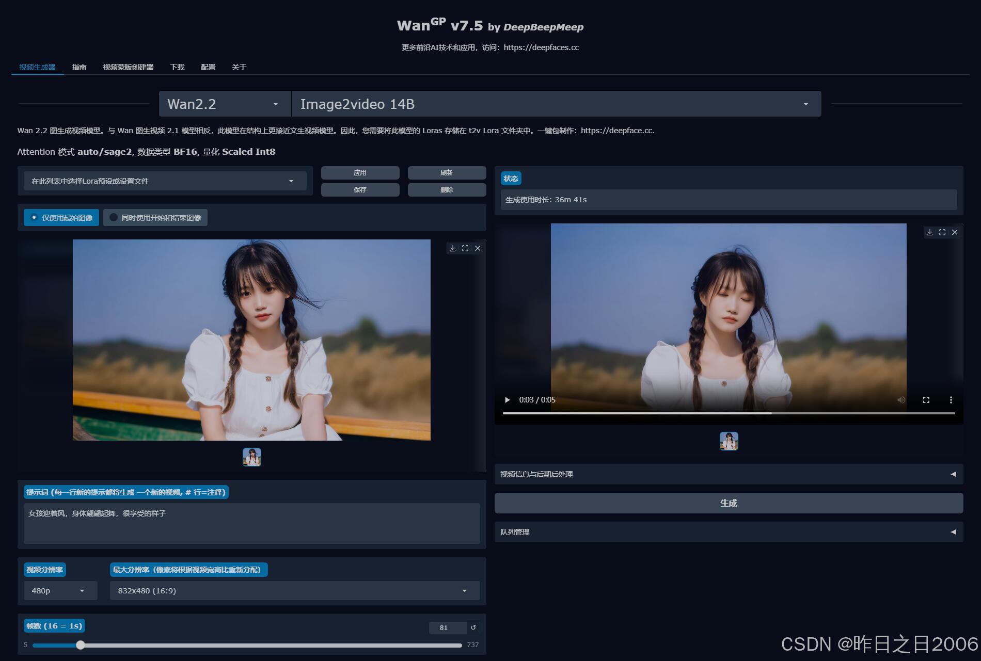Image resolution: width=981 pixels, height=661 pixels.
Task: Click the thumbnail below the video player
Action: point(729,441)
